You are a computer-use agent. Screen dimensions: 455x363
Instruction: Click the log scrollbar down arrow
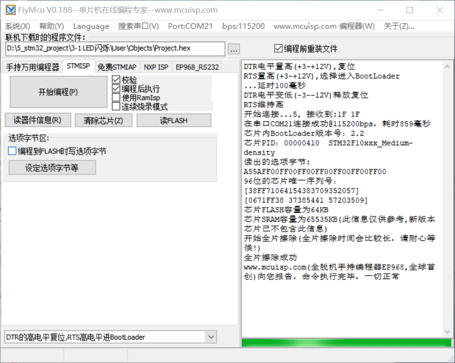point(447,332)
